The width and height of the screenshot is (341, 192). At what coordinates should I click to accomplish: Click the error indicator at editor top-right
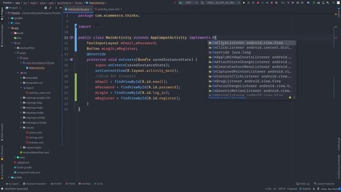click(x=336, y=14)
